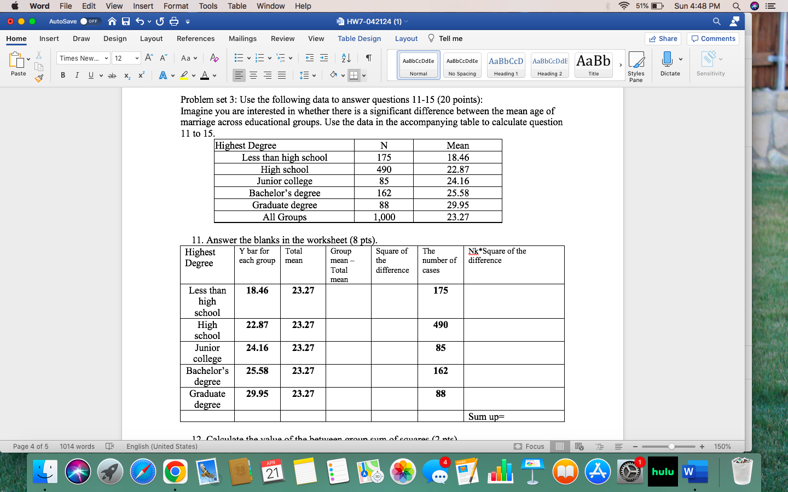This screenshot has height=492, width=788.
Task: Switch to Web Layout view icon
Action: coord(579,447)
